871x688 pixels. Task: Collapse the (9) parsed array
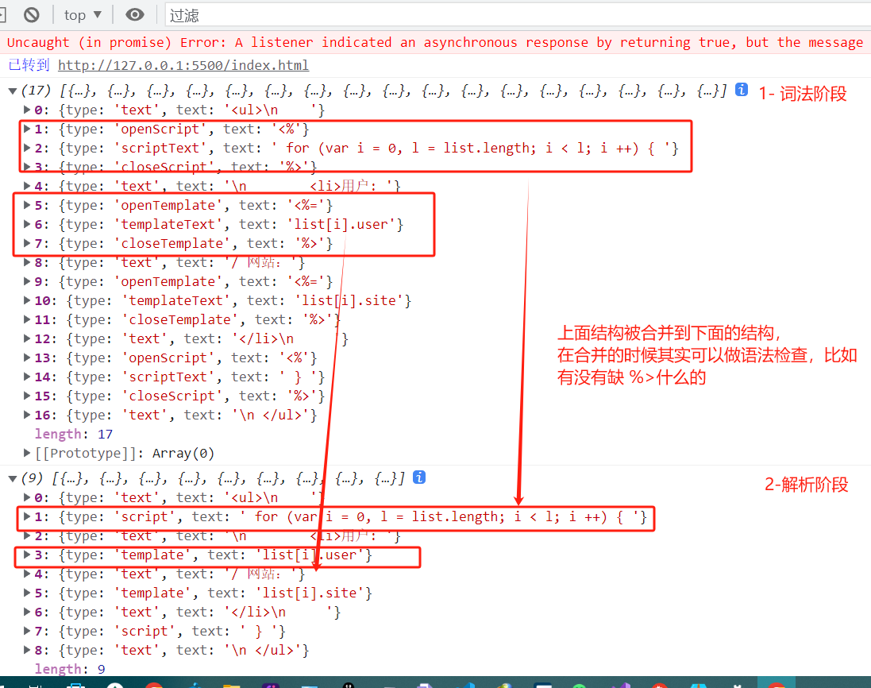[x=13, y=478]
